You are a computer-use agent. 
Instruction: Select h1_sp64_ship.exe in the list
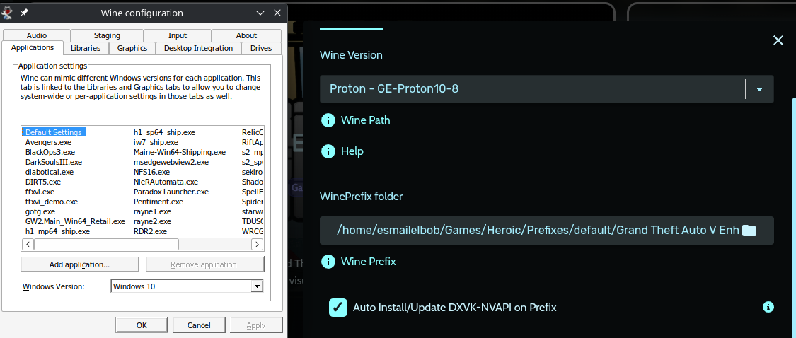164,132
